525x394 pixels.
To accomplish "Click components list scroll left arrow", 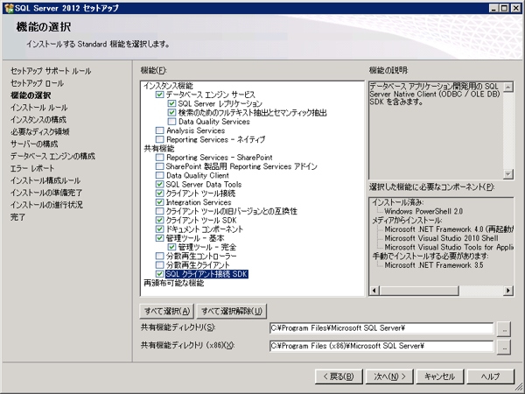I will click(374, 291).
